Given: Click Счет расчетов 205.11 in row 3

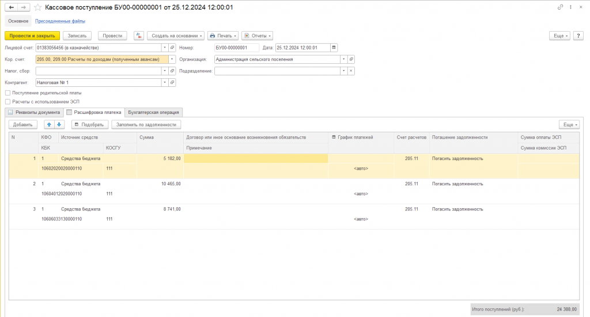Looking at the screenshot, I should [411, 209].
